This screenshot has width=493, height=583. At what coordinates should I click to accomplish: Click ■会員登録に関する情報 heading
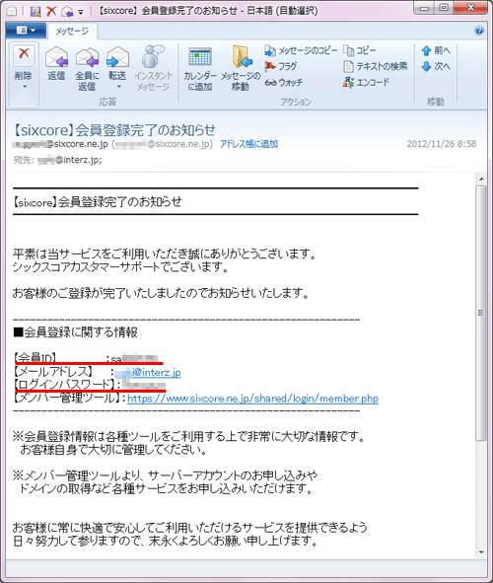point(75,332)
